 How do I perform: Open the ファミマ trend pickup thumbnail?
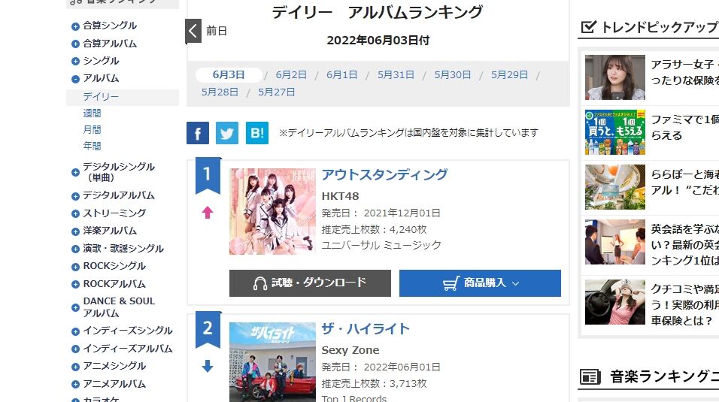[x=615, y=132]
